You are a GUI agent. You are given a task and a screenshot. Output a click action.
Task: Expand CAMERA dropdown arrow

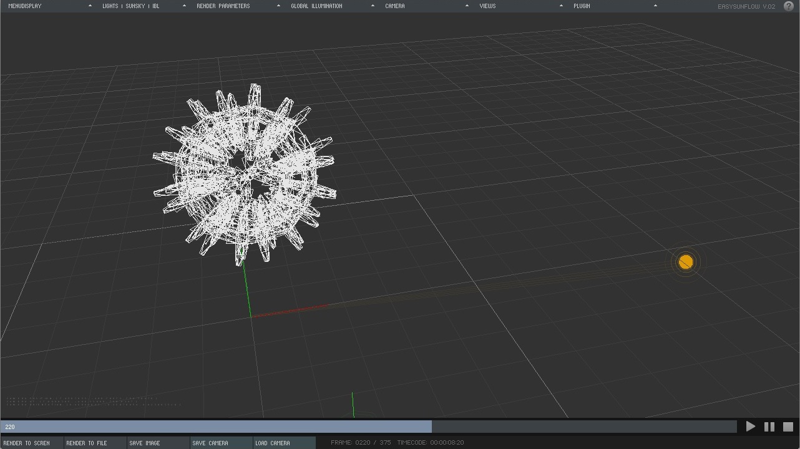467,6
